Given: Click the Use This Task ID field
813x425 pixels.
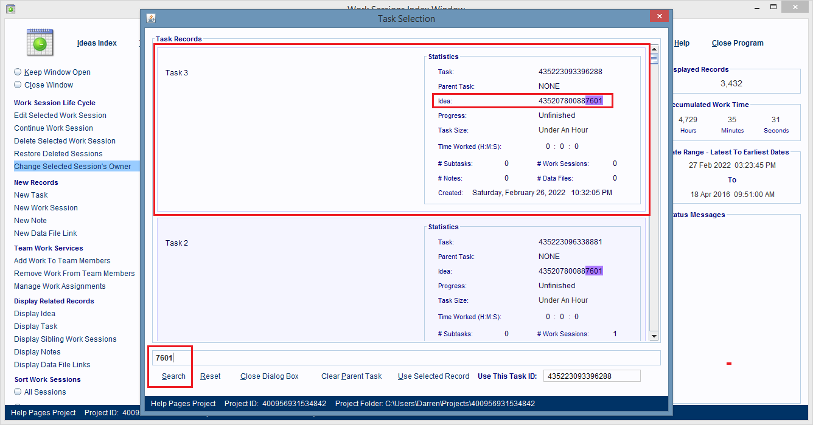Looking at the screenshot, I should pos(591,376).
